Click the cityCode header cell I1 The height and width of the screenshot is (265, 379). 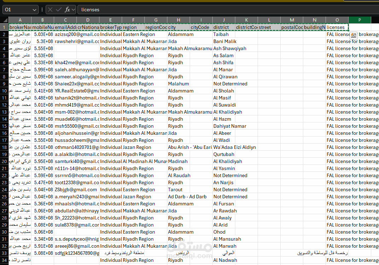tap(201, 27)
